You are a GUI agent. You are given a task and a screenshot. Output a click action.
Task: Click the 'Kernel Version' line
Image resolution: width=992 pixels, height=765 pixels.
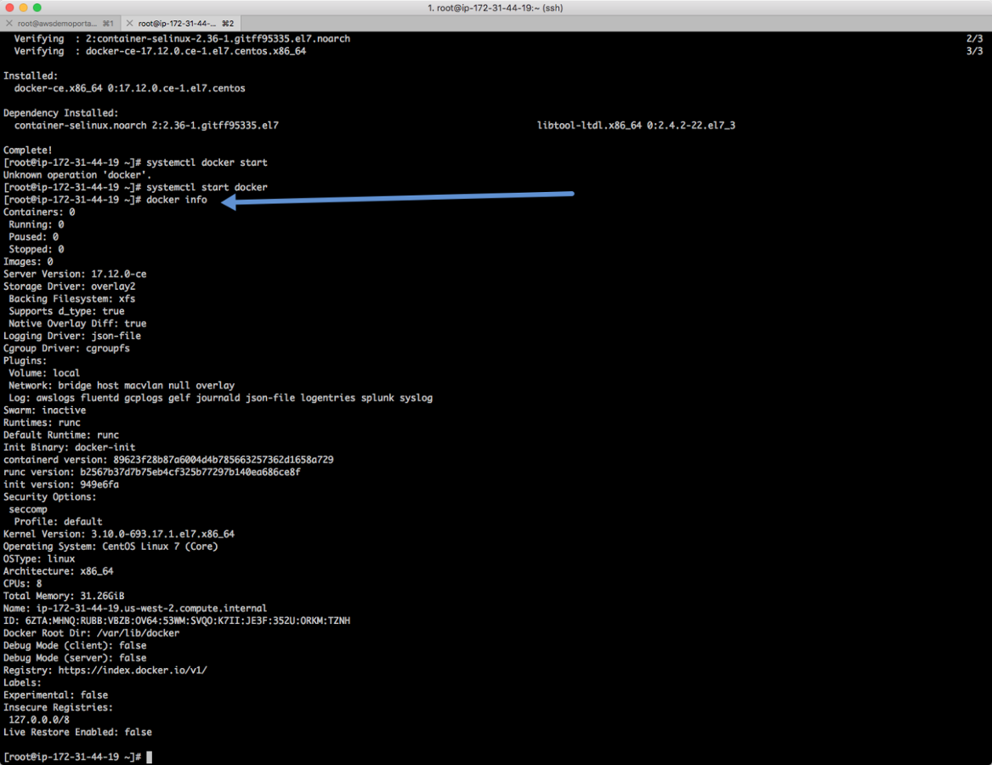[x=119, y=534]
